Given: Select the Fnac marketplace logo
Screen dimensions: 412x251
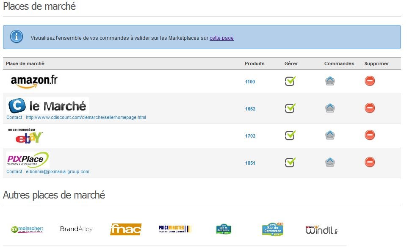Looking at the screenshot, I should point(126,229).
